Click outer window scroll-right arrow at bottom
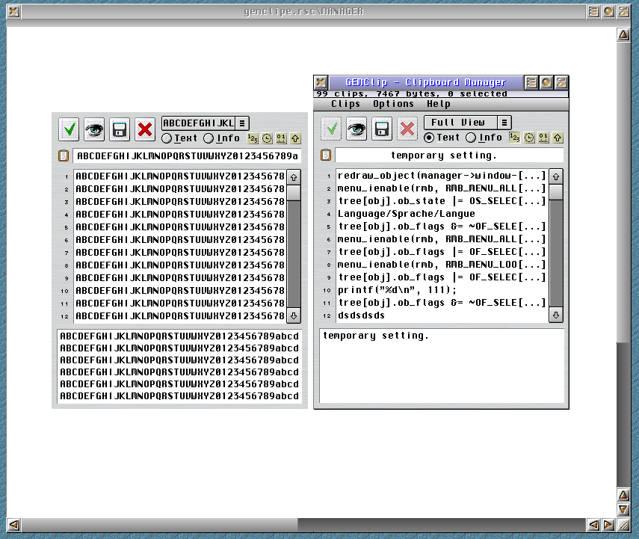639x539 pixels. (x=608, y=525)
